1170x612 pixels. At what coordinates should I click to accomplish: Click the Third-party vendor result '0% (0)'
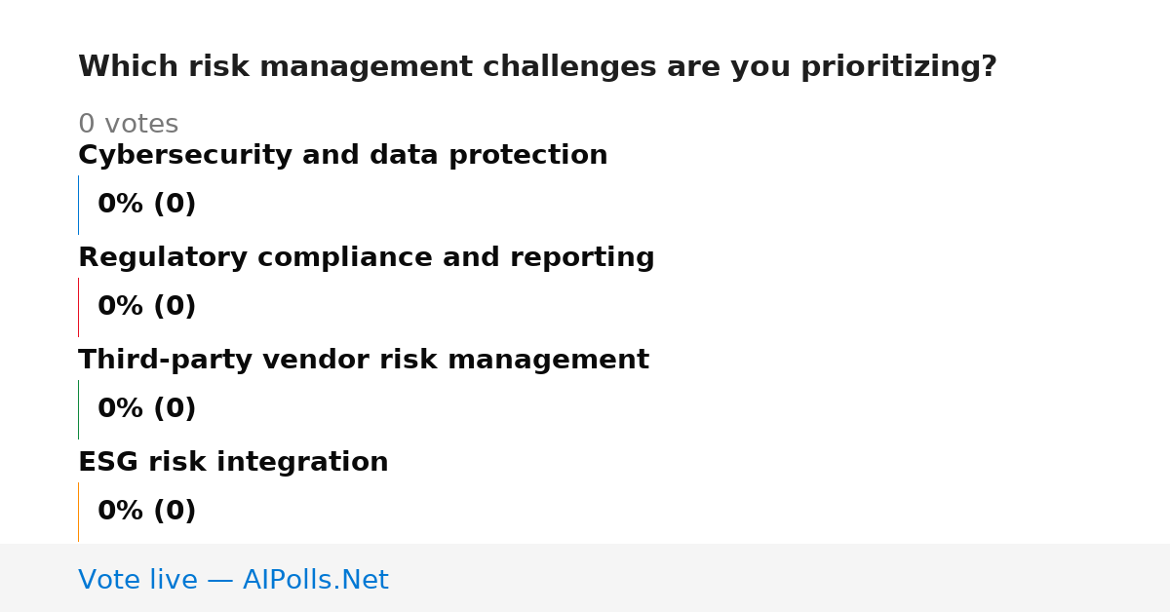146,409
